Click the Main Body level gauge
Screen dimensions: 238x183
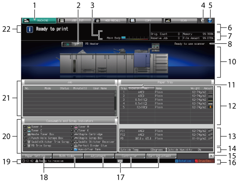[x=135, y=38]
